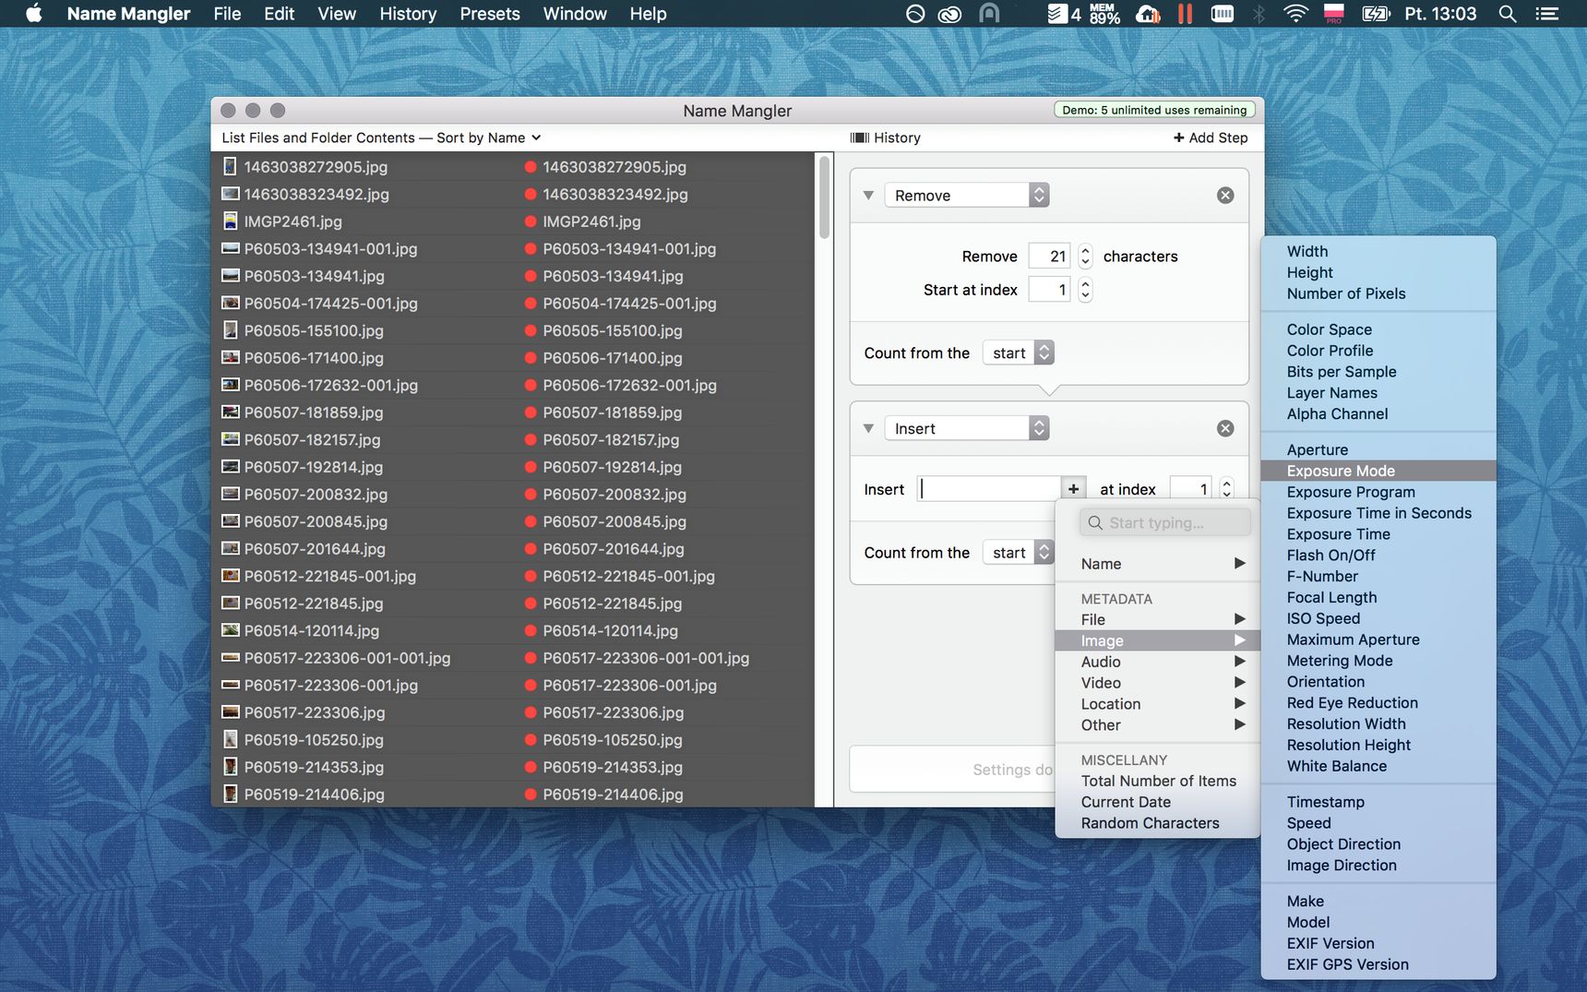
Task: Select source file P60503-134941-001.jpg
Action: pyautogui.click(x=330, y=249)
